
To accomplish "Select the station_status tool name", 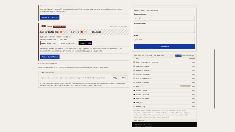I will (142, 66).
